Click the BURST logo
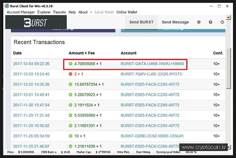 tap(35, 23)
